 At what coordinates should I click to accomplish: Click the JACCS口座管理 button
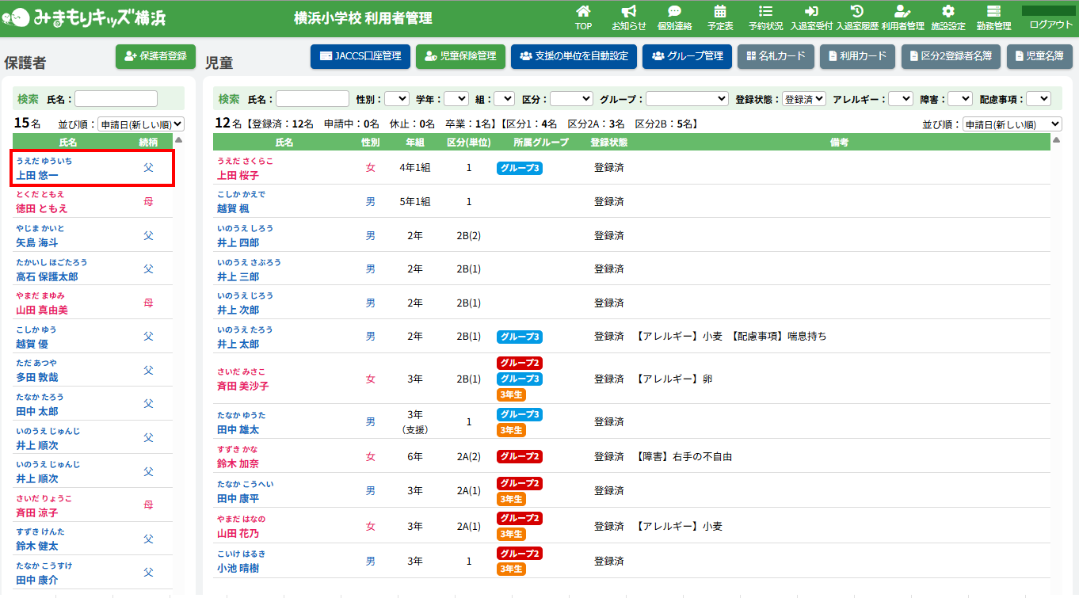pos(360,56)
